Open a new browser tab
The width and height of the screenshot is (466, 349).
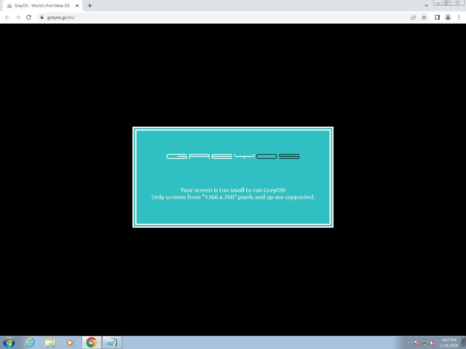click(x=90, y=6)
